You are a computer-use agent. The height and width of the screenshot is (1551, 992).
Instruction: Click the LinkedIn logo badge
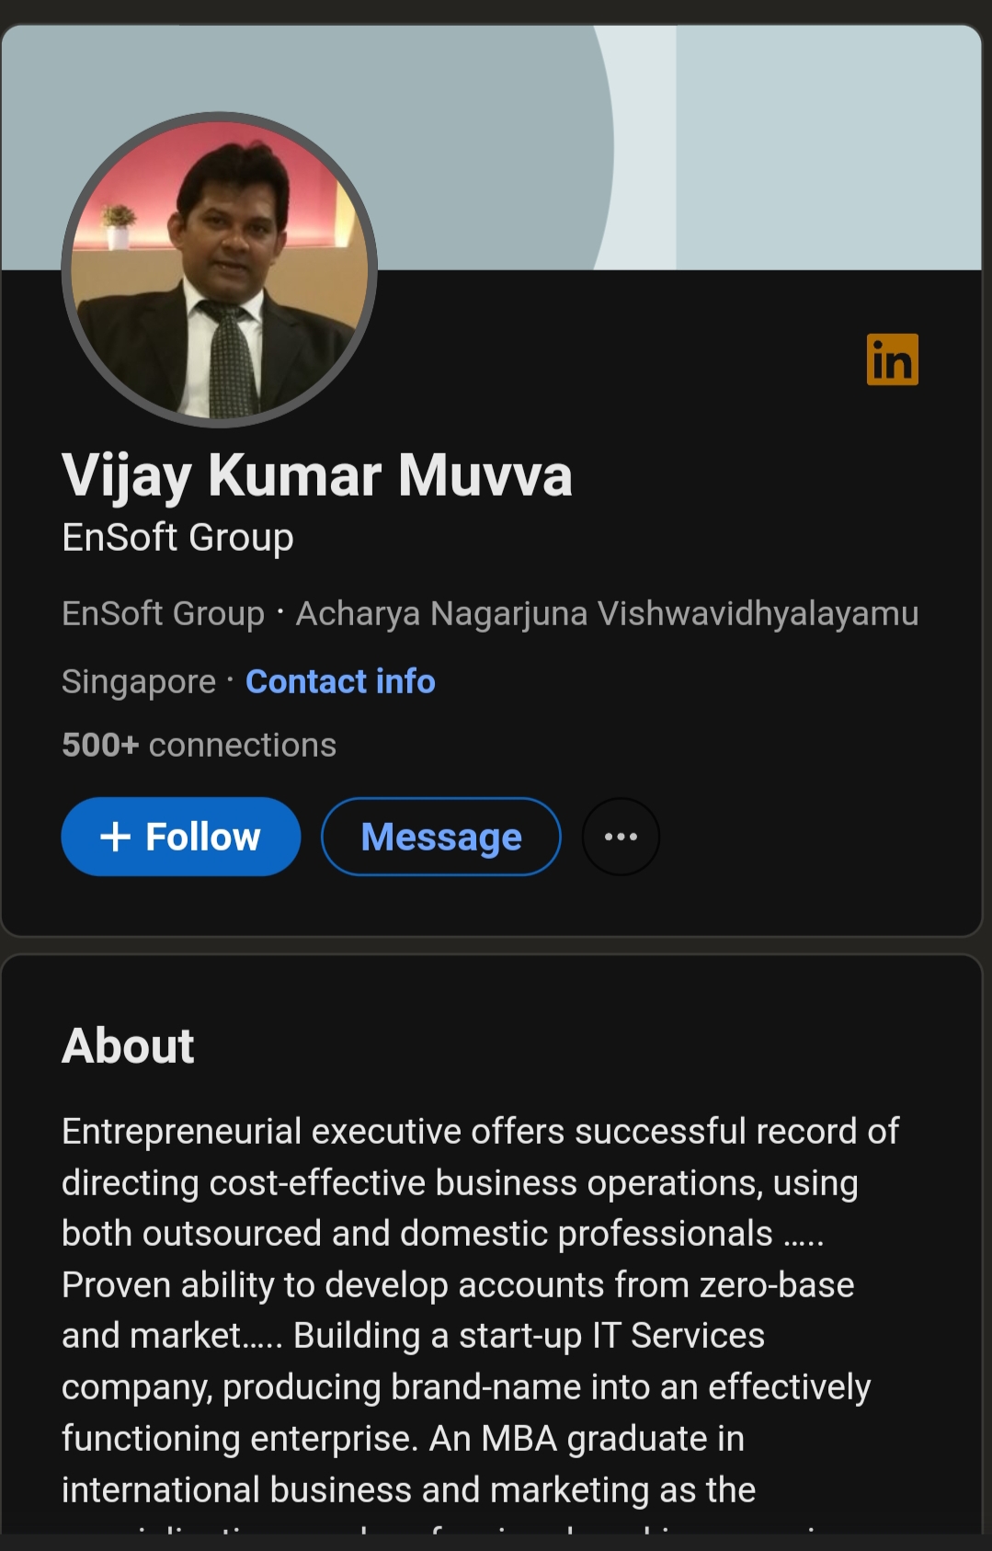point(892,359)
